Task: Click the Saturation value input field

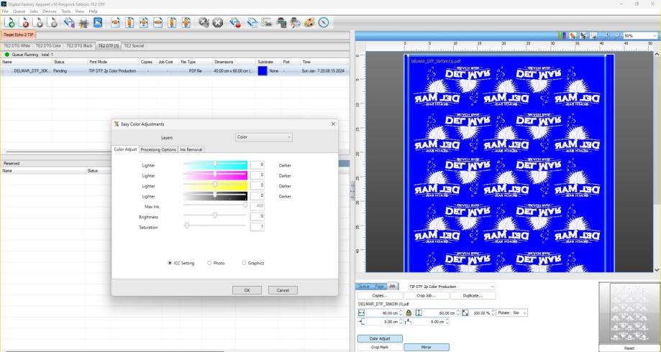Action: (x=257, y=227)
